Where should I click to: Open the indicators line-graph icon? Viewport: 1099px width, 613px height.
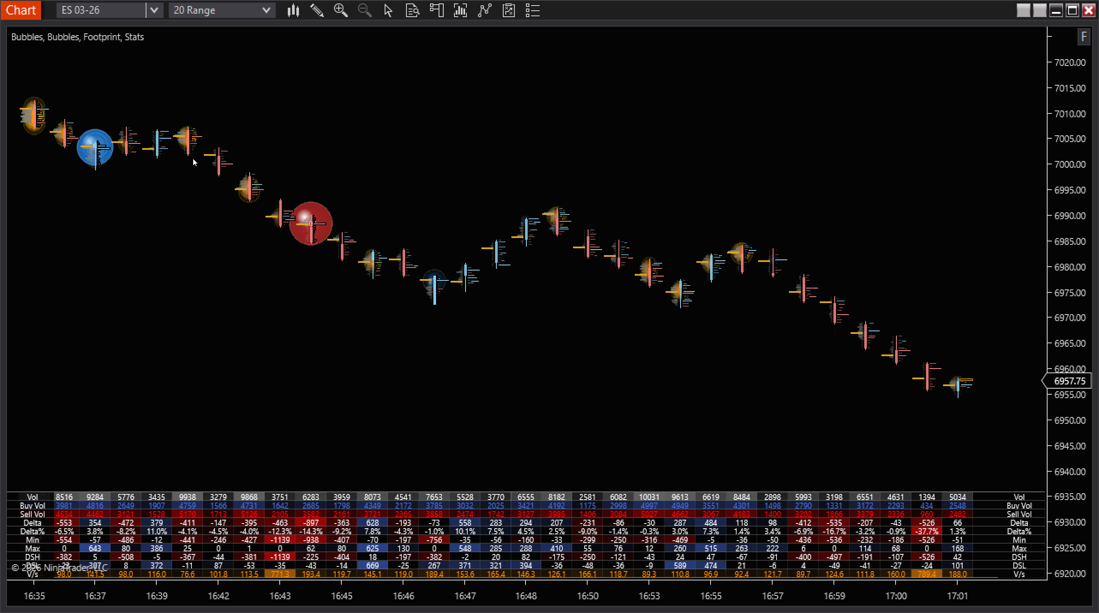484,10
